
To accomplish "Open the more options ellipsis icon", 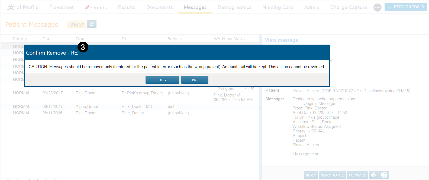I will coord(377,7).
